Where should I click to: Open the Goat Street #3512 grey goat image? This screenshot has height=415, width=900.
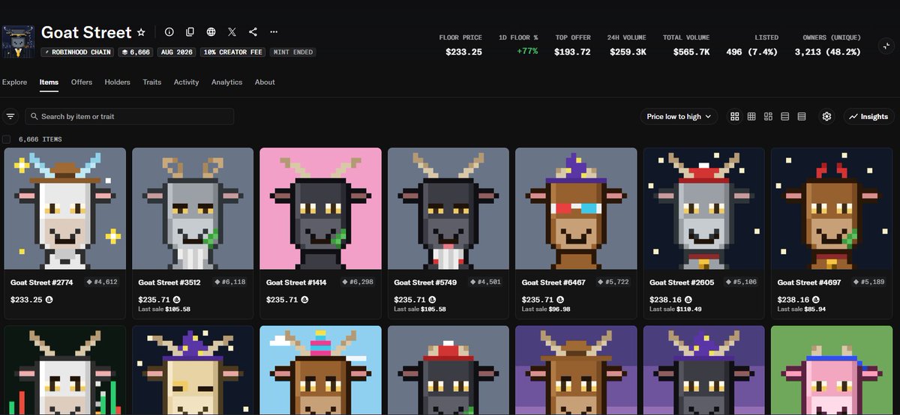193,208
